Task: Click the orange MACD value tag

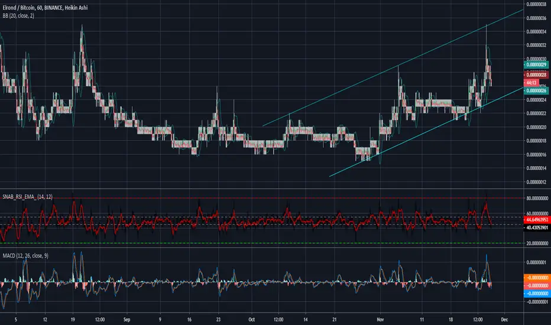Action: click(537, 278)
